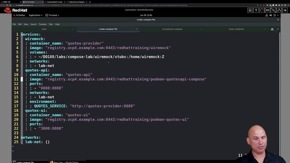
Task: Open 'create compose file' taskbar entry
Action: pos(30,162)
